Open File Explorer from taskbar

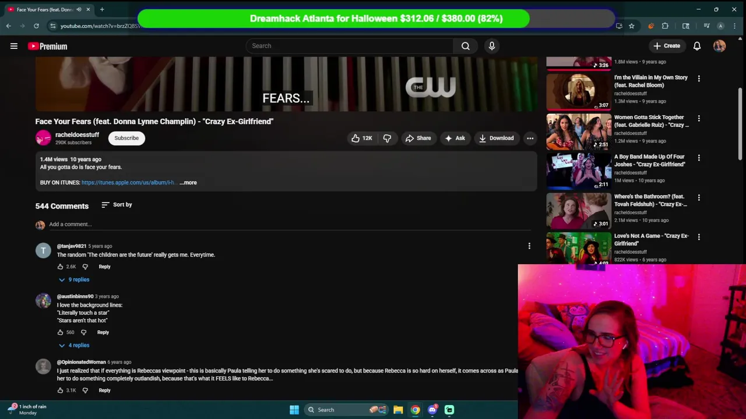pyautogui.click(x=398, y=410)
